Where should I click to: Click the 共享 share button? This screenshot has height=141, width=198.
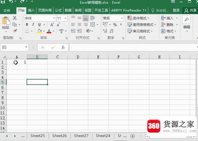tap(190, 10)
